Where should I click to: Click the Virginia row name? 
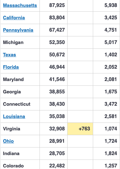12,129
